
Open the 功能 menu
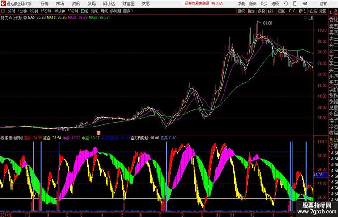click(241, 4)
